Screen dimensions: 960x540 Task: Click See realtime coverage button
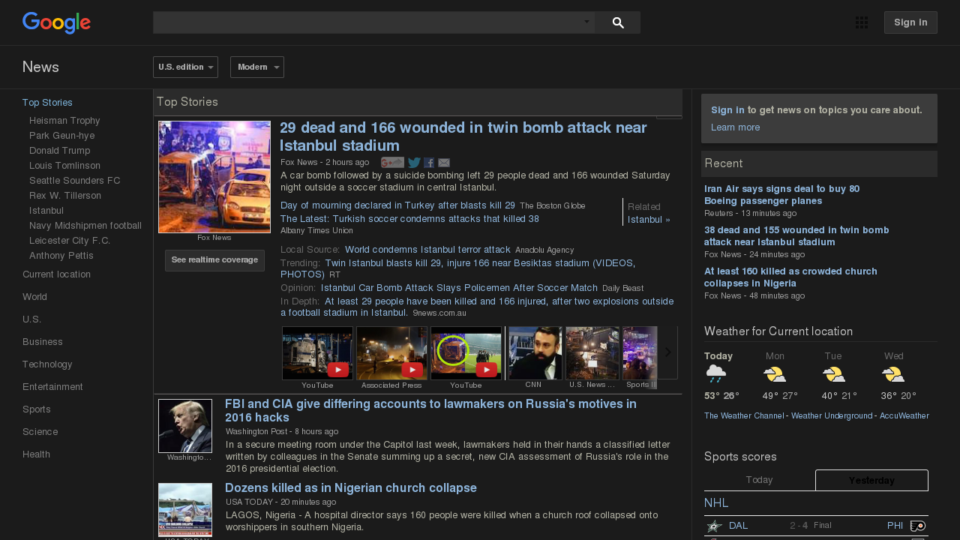click(x=214, y=260)
